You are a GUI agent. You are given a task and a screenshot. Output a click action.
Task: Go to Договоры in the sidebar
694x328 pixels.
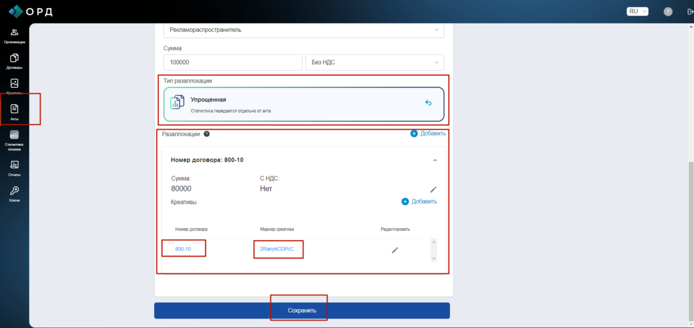click(14, 61)
